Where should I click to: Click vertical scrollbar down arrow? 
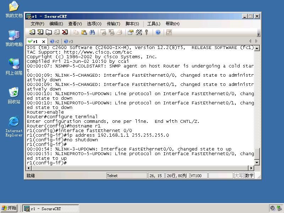[257, 163]
